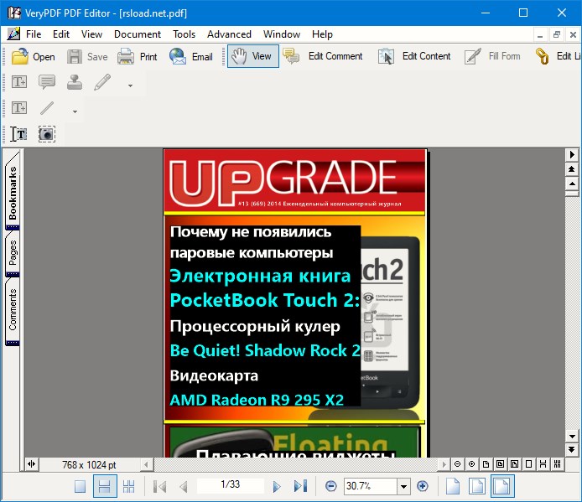Open the View menu
This screenshot has height=502, width=582.
tap(91, 34)
